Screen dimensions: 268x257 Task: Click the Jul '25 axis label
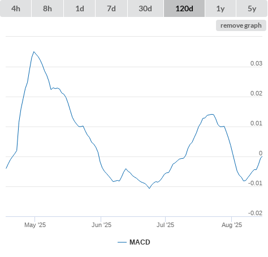166,225
